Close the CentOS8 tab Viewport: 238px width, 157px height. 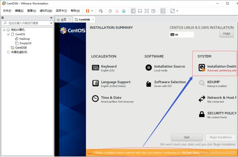pos(93,19)
